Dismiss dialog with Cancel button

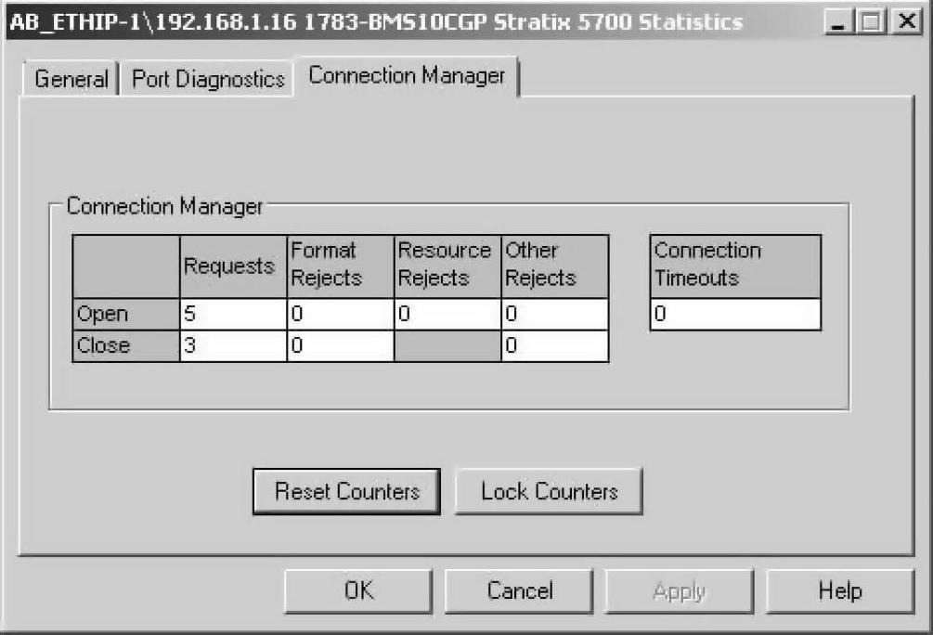[519, 591]
